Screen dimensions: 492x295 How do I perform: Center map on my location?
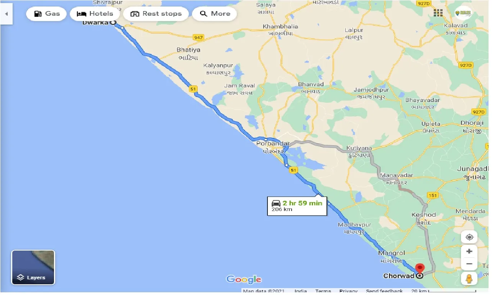click(x=469, y=237)
